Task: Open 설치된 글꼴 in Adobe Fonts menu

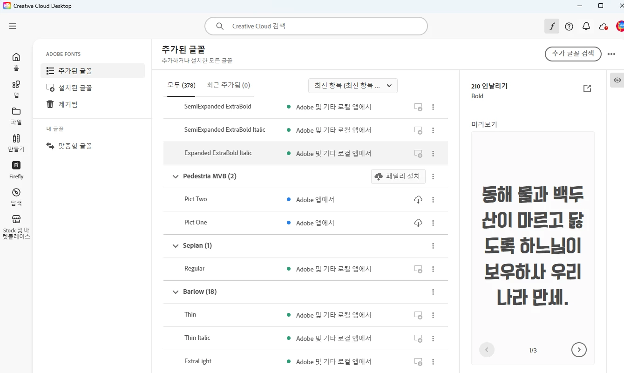Action: pos(93,88)
